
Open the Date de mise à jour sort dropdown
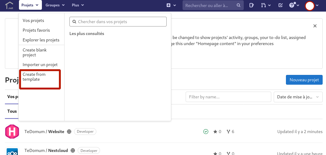click(x=298, y=97)
